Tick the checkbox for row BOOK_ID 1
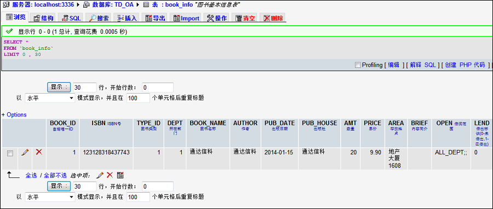Image resolution: width=493 pixels, height=209 pixels. 10,153
